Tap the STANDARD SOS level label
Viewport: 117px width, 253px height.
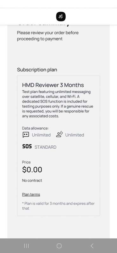tap(45, 147)
